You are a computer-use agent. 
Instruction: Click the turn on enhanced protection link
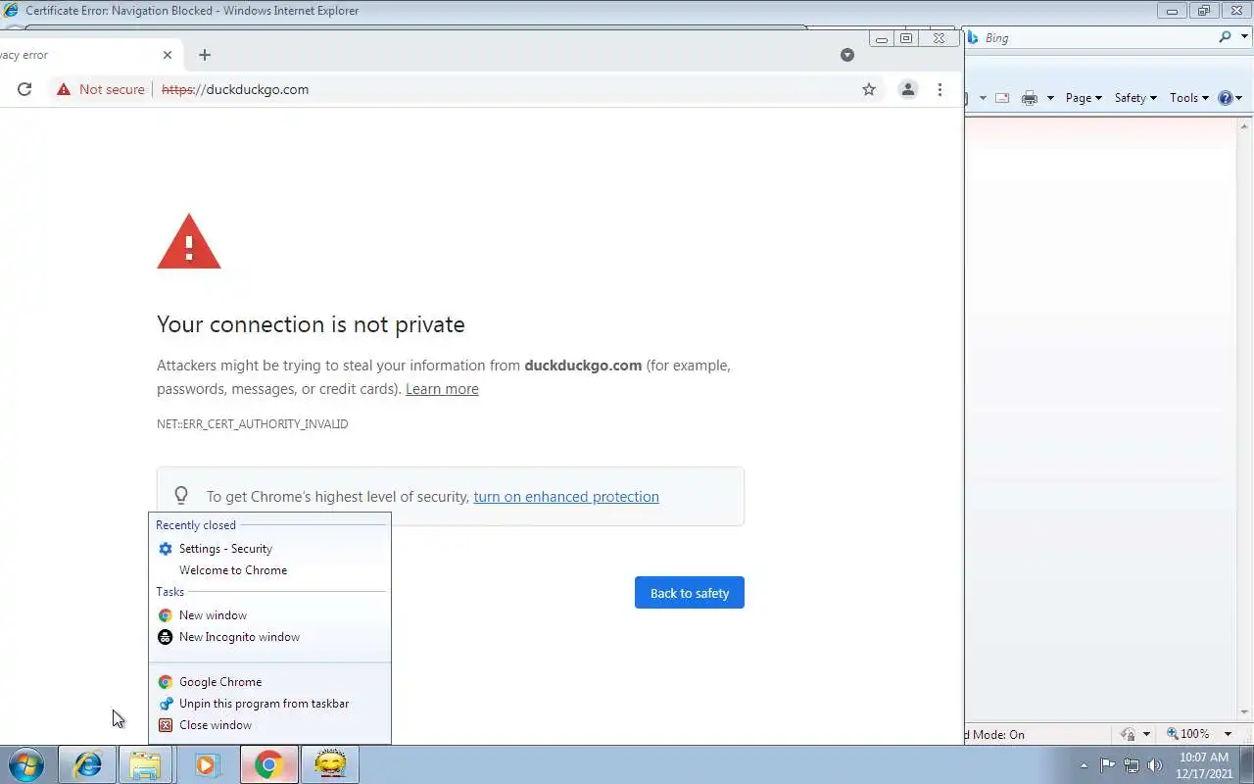566,497
